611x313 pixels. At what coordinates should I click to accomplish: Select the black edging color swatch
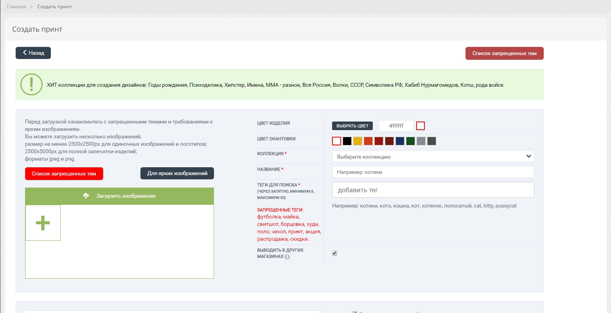point(347,141)
